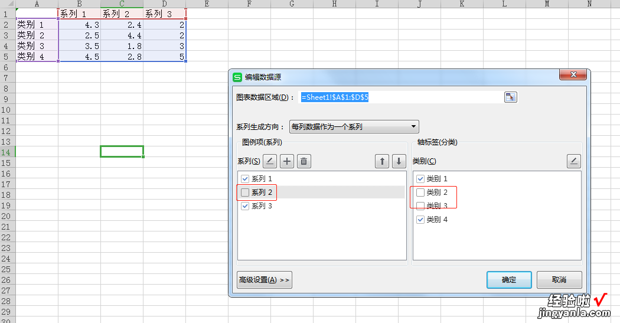The image size is (620, 323).
Task: Enable the 系列 2 checkbox
Action: click(x=245, y=192)
